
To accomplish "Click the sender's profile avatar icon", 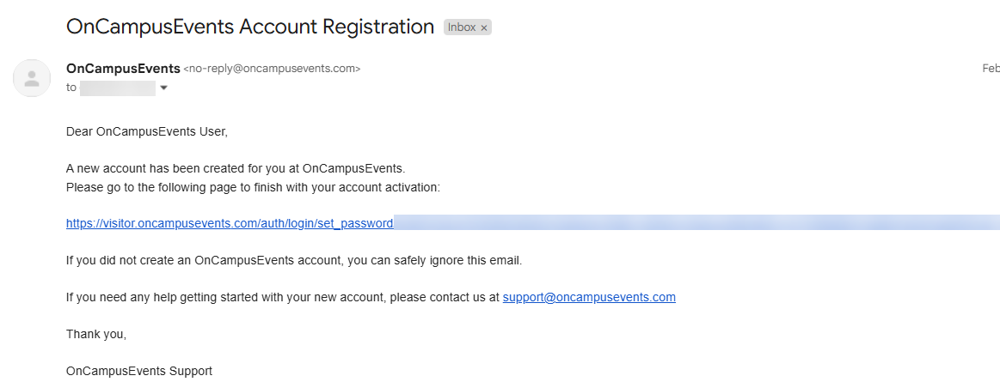I will tap(32, 78).
